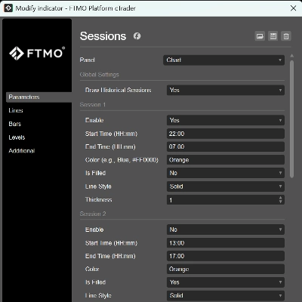Screen dimensions: 302x302
Task: Click Session 2 Start Time field 13:00
Action: [226, 243]
